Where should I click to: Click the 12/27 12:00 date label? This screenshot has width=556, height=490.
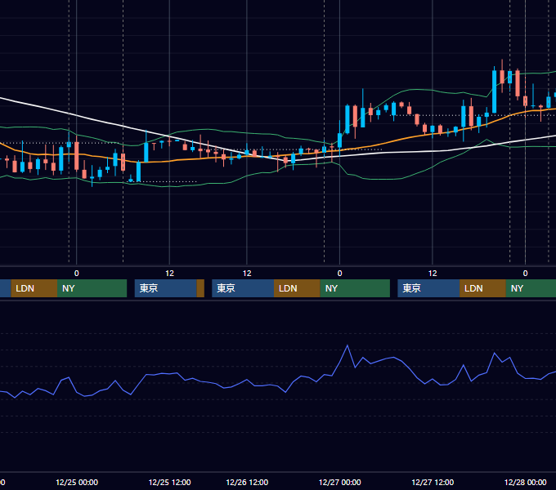click(x=433, y=482)
